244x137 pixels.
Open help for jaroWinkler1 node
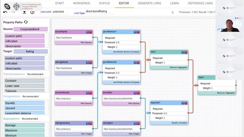click(135, 32)
